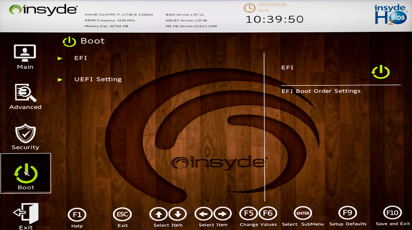Click the Intel Core i7-11700 processor text

coord(119,15)
